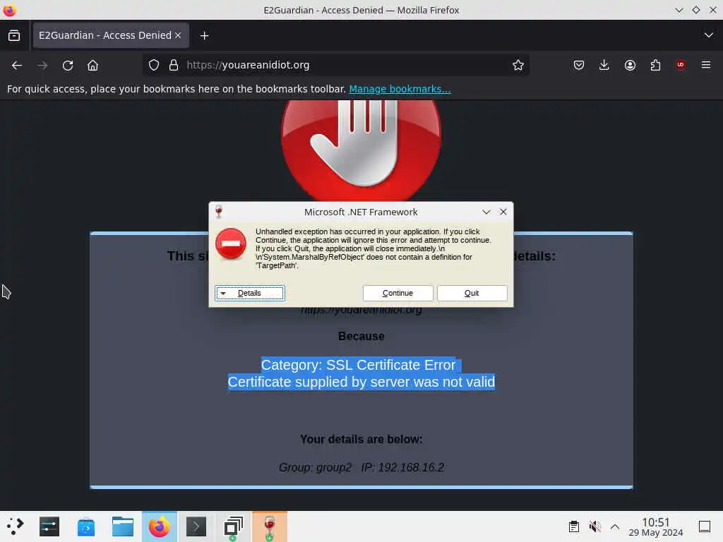Bookmark this page with the star
723x542 pixels.
tap(518, 65)
